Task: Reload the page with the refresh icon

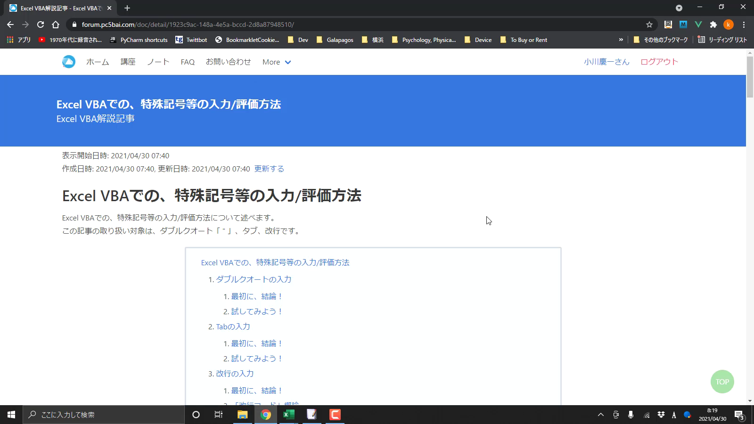Action: (x=41, y=24)
